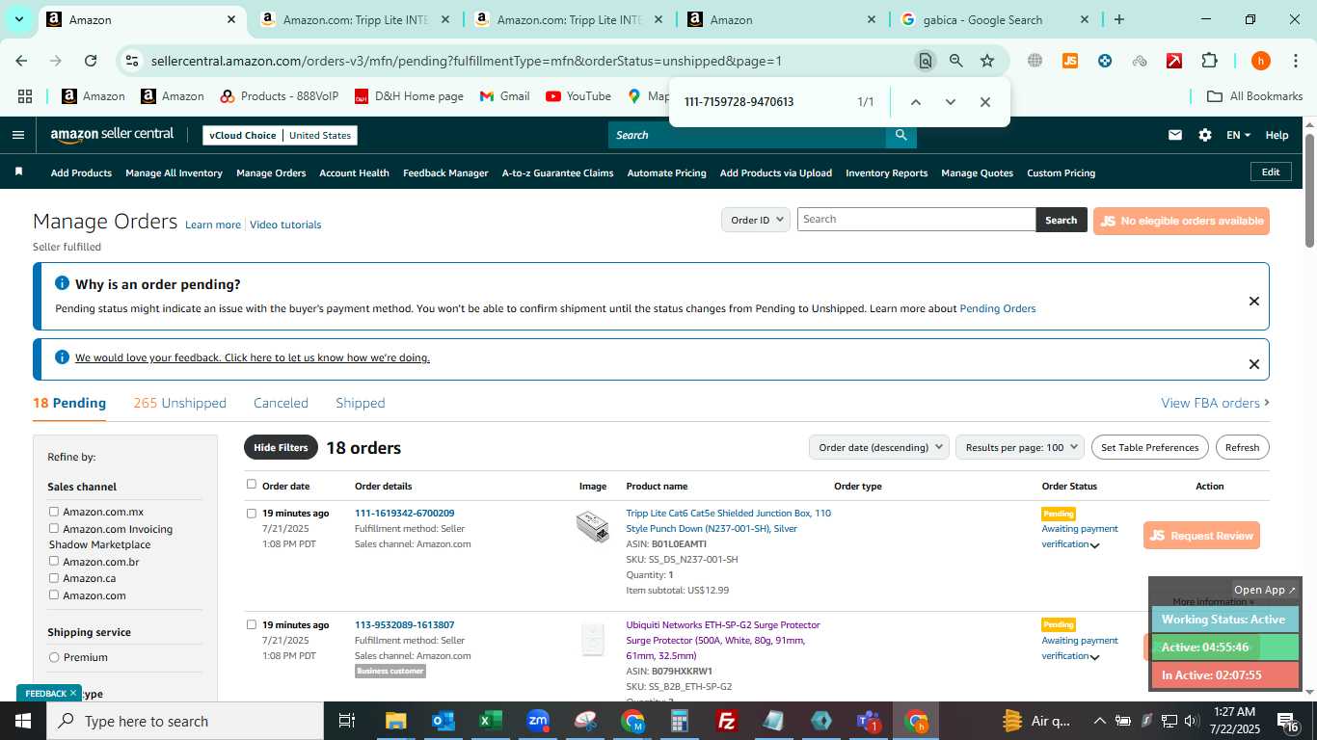Check the Amazon.com Invoicing Shadow Marketplace filter
This screenshot has height=740, width=1317.
tap(54, 528)
